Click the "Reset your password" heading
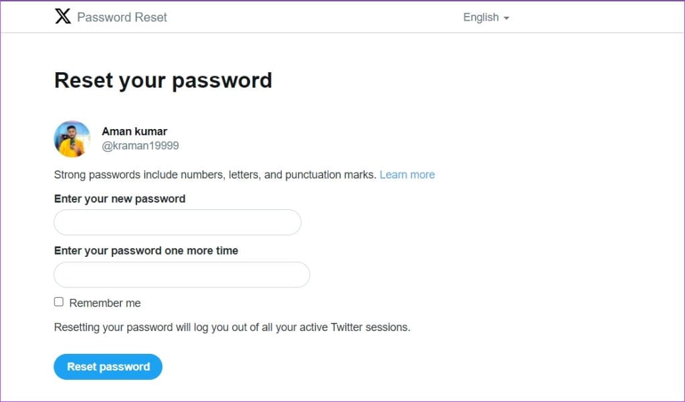This screenshot has width=685, height=402. pyautogui.click(x=163, y=80)
